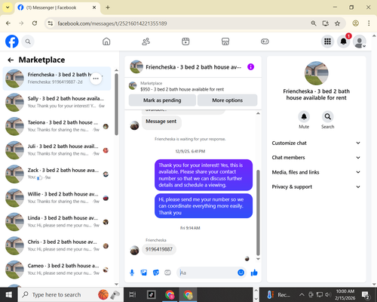Open the notifications bell
377x302 pixels.
[x=344, y=42]
